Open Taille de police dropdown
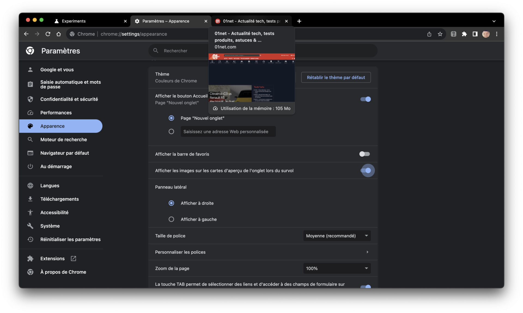 click(337, 236)
